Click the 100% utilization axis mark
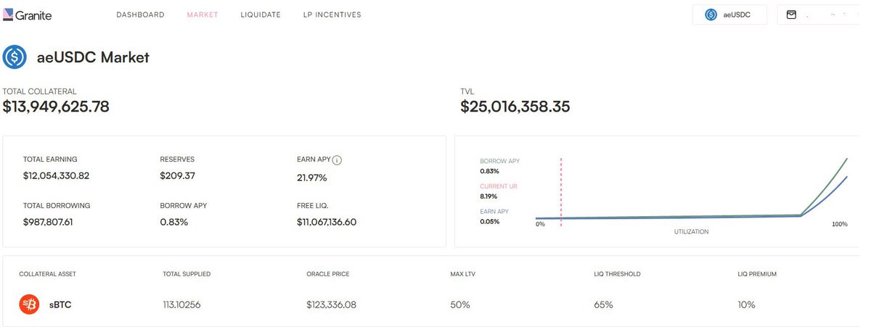This screenshot has width=871, height=327. tap(840, 225)
